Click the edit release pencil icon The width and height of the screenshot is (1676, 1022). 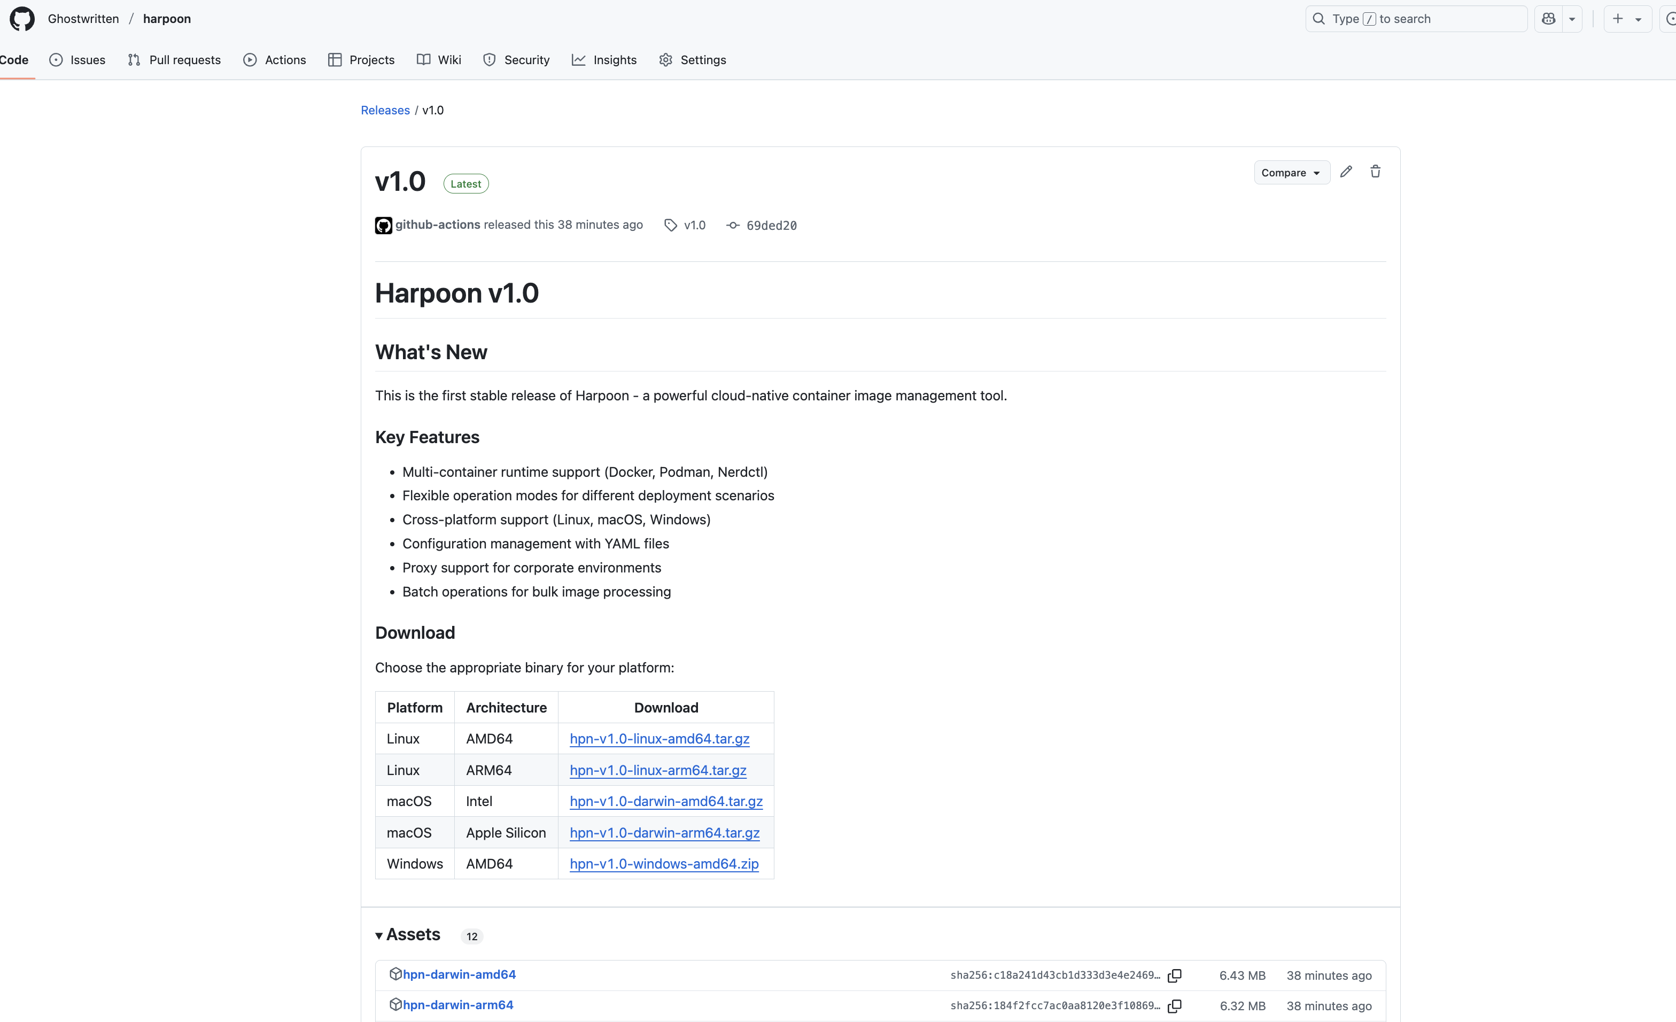pos(1346,172)
